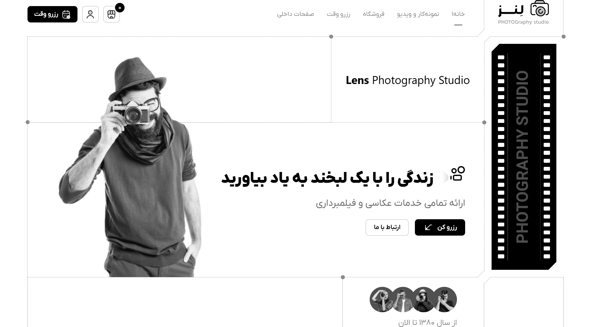Screen dimensions: 591x327
Task: Click the user account profile icon
Action: [x=90, y=14]
